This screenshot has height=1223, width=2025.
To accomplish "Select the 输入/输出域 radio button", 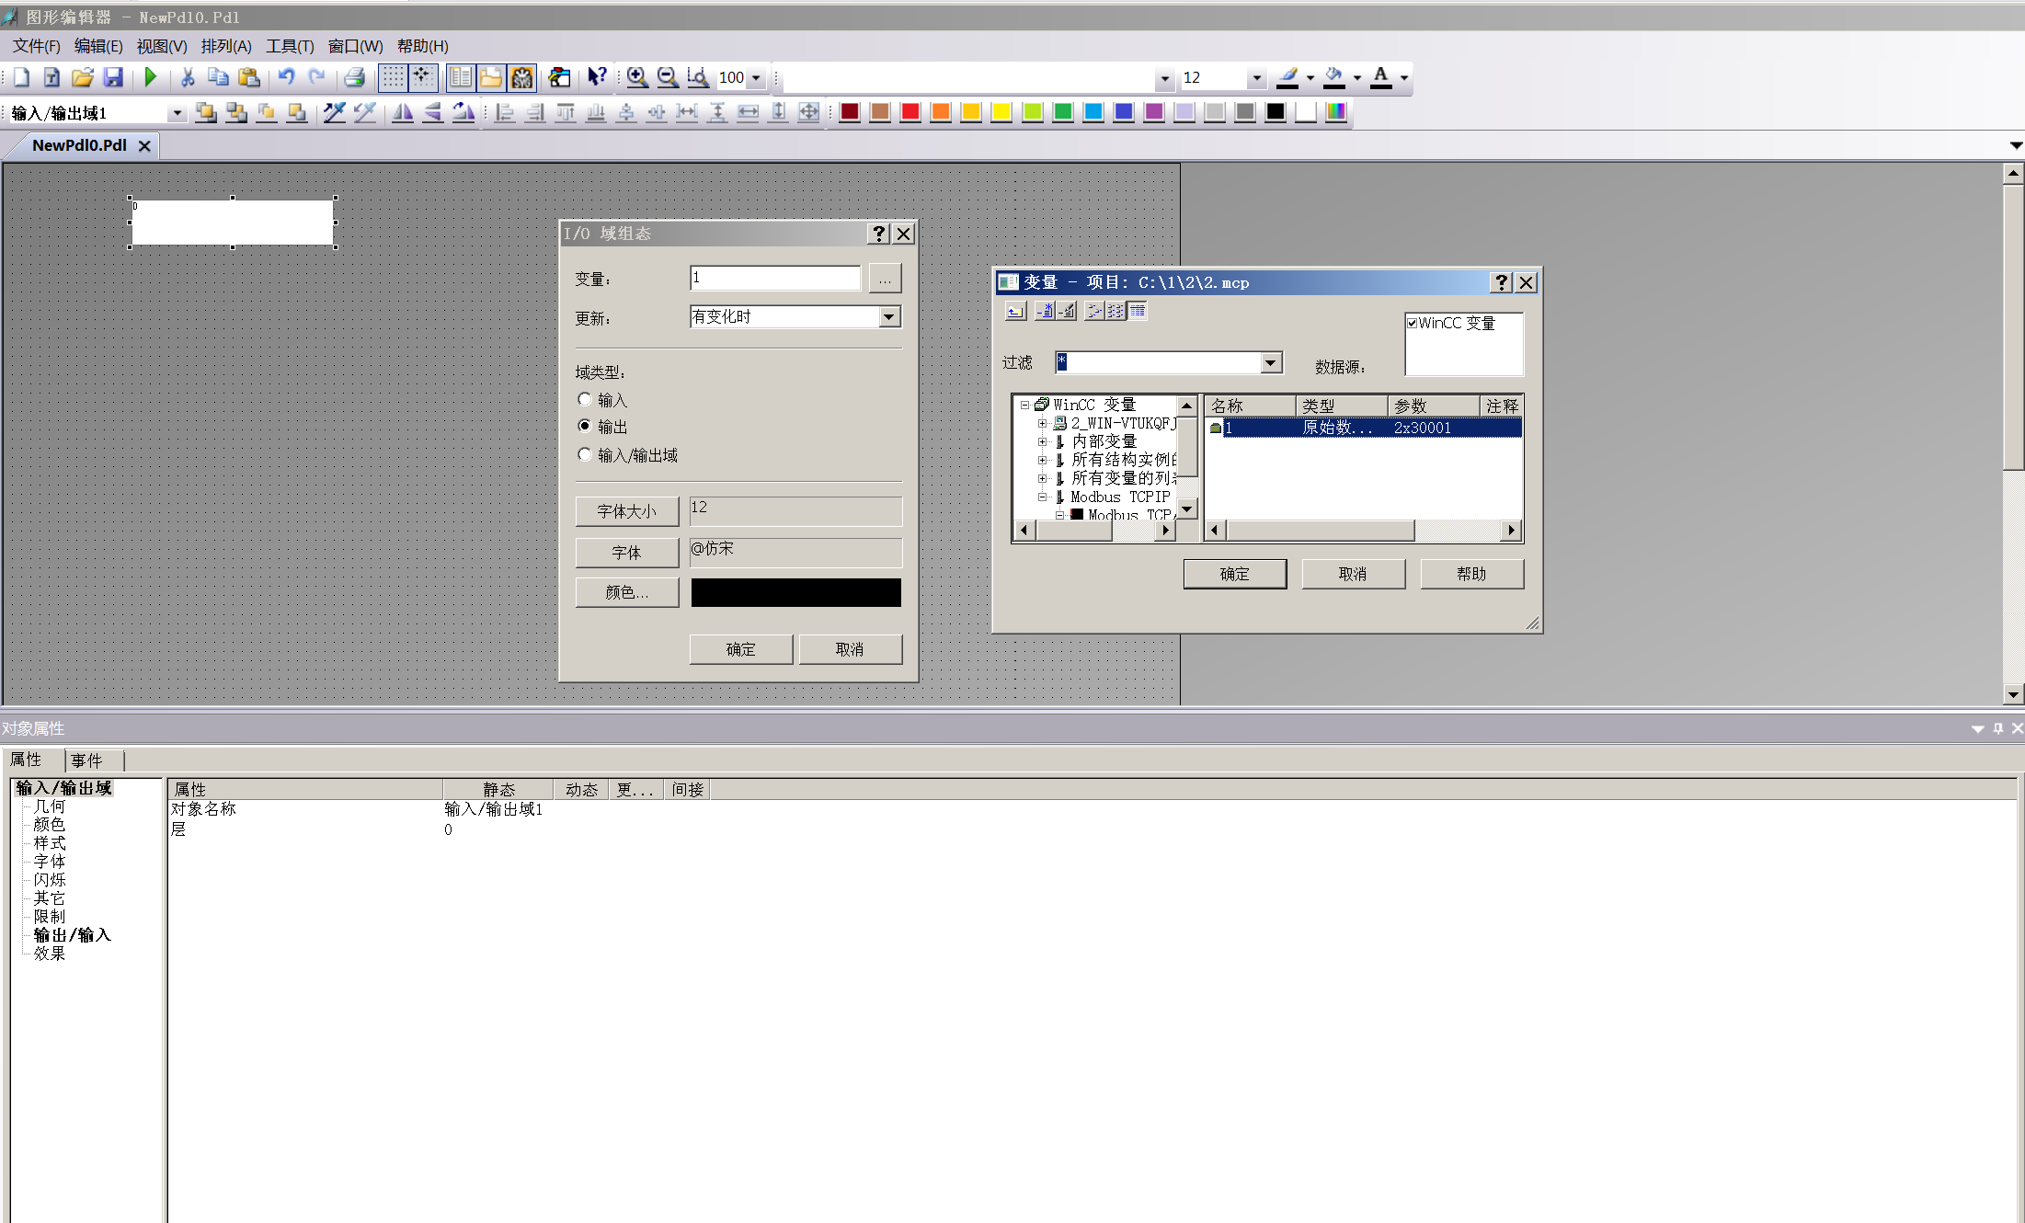I will [585, 454].
